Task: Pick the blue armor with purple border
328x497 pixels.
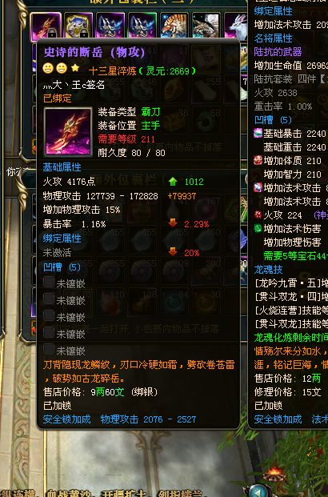Action: pos(110,26)
